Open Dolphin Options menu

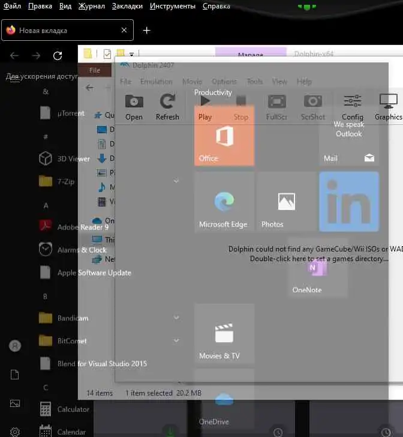coord(224,82)
